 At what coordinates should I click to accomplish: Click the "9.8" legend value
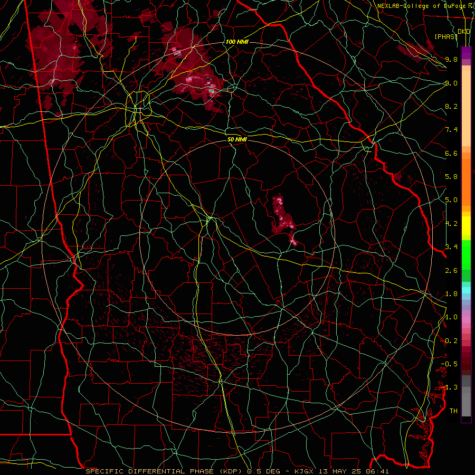click(451, 59)
